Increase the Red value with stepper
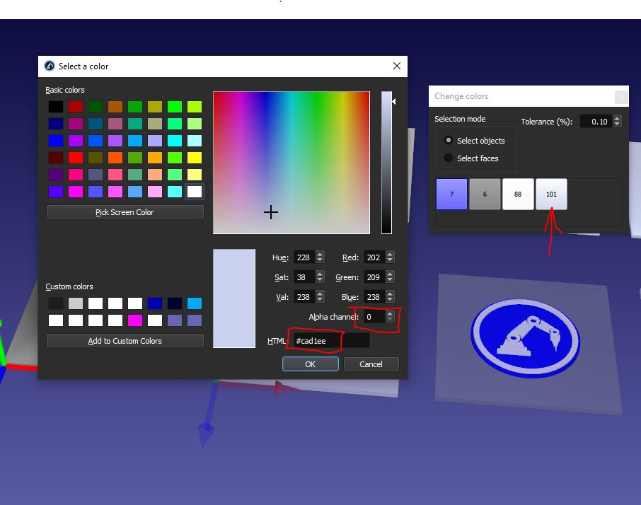Image resolution: width=641 pixels, height=505 pixels. 390,255
